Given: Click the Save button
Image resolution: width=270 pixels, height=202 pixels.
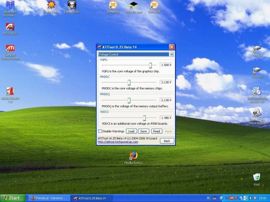Looking at the screenshot, I should (x=144, y=131).
